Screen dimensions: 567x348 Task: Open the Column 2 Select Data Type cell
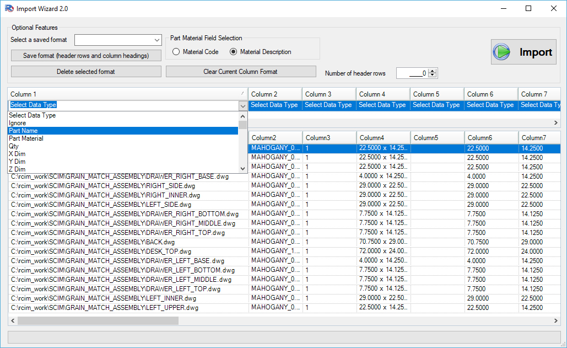274,105
